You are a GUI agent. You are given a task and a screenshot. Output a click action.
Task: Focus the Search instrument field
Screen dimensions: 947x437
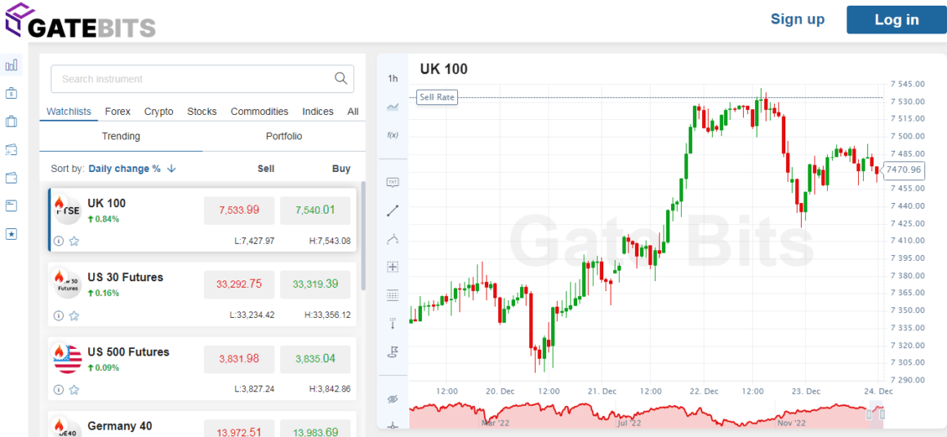(x=192, y=79)
